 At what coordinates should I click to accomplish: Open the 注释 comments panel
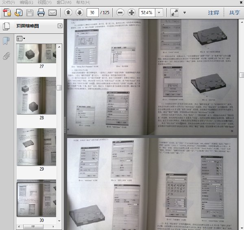click(213, 13)
